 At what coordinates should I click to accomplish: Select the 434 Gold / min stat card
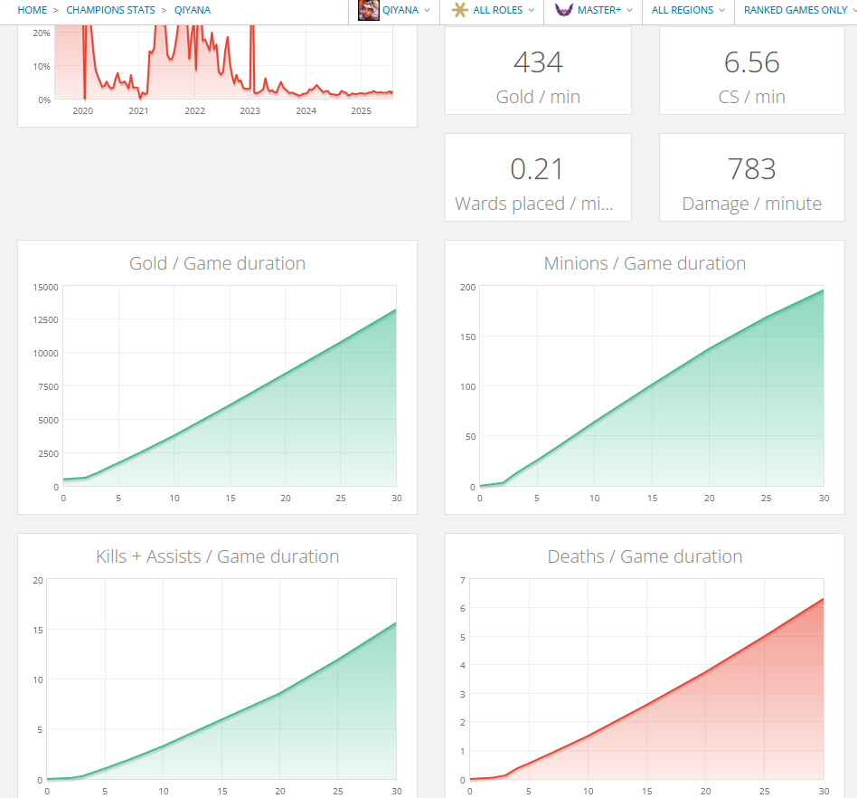coord(539,71)
